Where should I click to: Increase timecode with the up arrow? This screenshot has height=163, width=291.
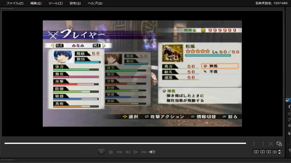click(x=279, y=151)
